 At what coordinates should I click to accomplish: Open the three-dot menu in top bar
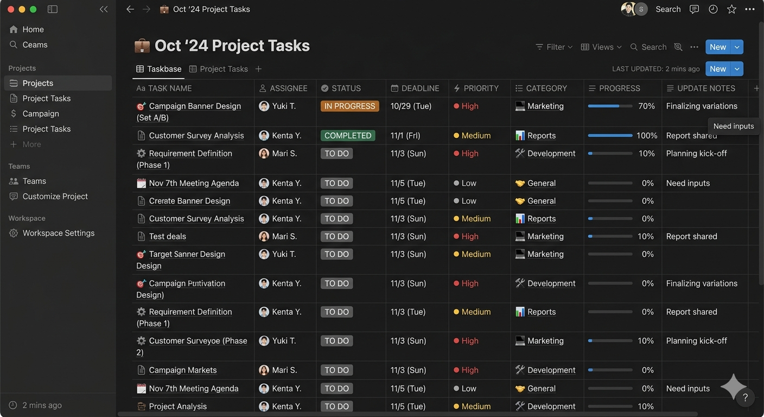pos(750,9)
